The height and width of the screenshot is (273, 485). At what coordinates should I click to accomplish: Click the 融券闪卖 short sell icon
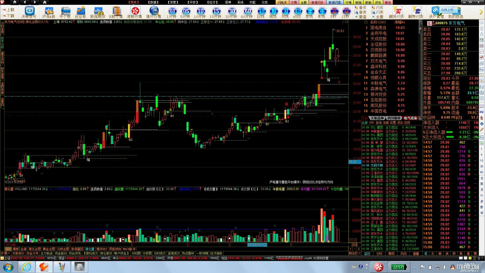pyautogui.click(x=416, y=12)
